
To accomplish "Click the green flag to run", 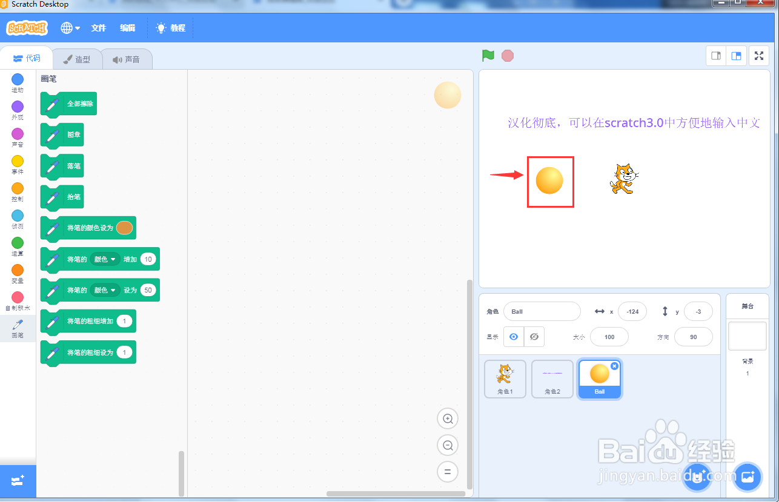I will (x=487, y=55).
